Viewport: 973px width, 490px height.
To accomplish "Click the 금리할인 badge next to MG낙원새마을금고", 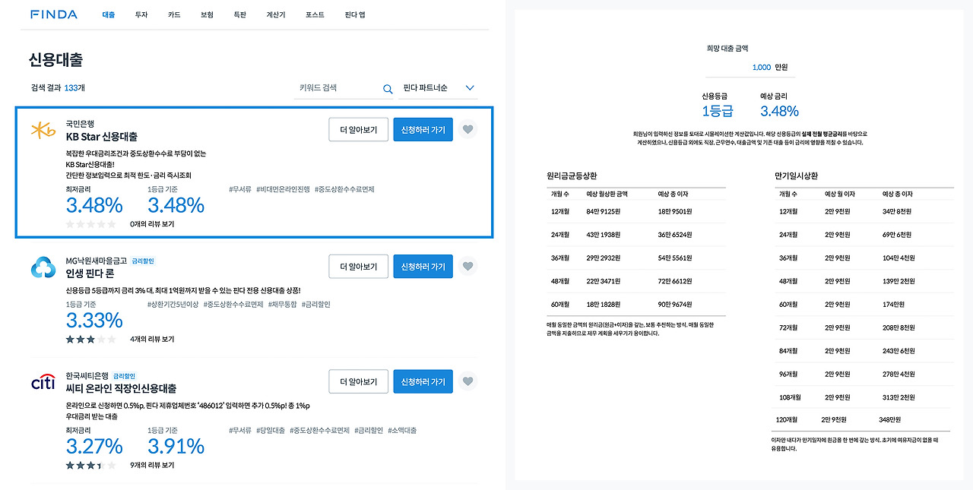I will [x=142, y=261].
